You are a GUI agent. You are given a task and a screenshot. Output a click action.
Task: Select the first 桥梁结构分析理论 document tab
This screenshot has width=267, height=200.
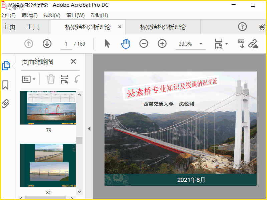coord(88,27)
